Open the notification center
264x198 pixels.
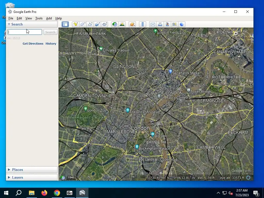coord(256,193)
